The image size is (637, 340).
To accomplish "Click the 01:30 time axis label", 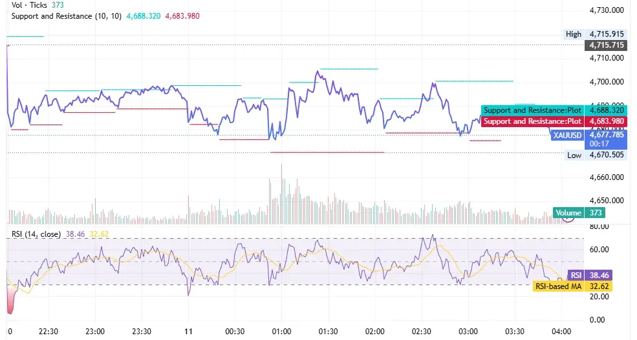I will point(328,332).
